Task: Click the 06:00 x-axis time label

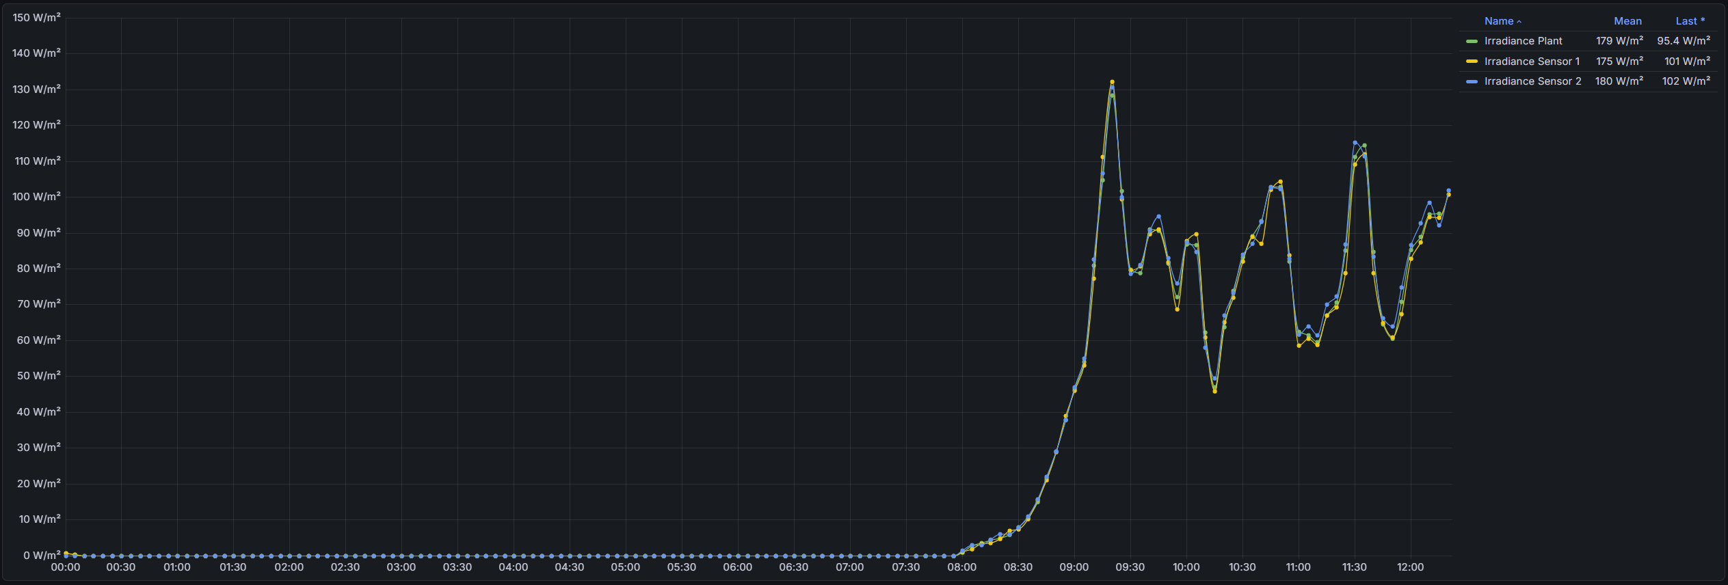Action: 737,567
